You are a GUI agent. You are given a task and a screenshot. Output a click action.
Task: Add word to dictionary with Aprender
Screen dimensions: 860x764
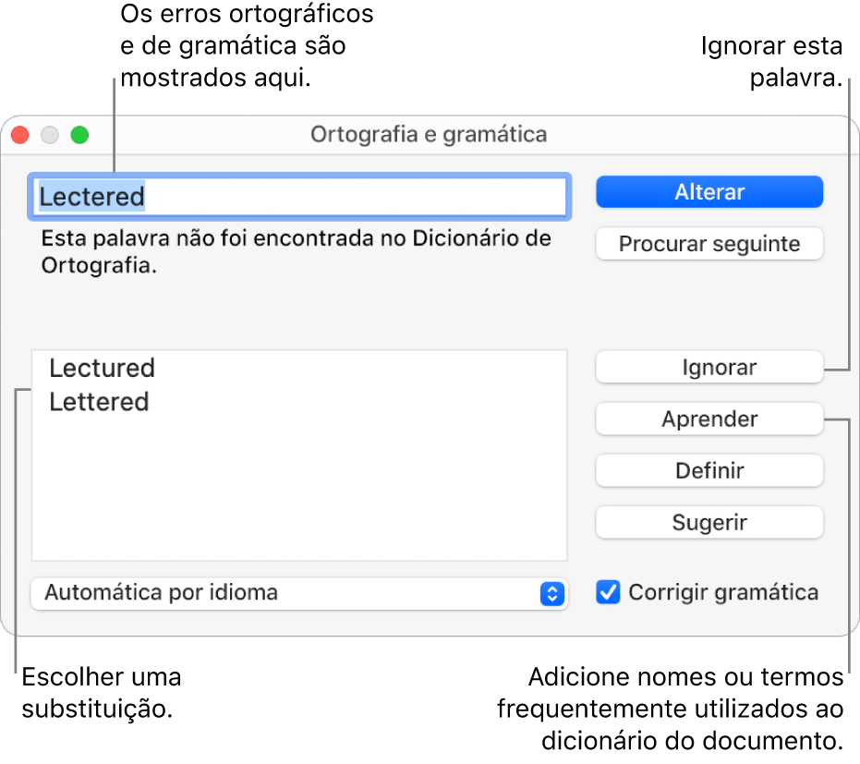(x=709, y=419)
